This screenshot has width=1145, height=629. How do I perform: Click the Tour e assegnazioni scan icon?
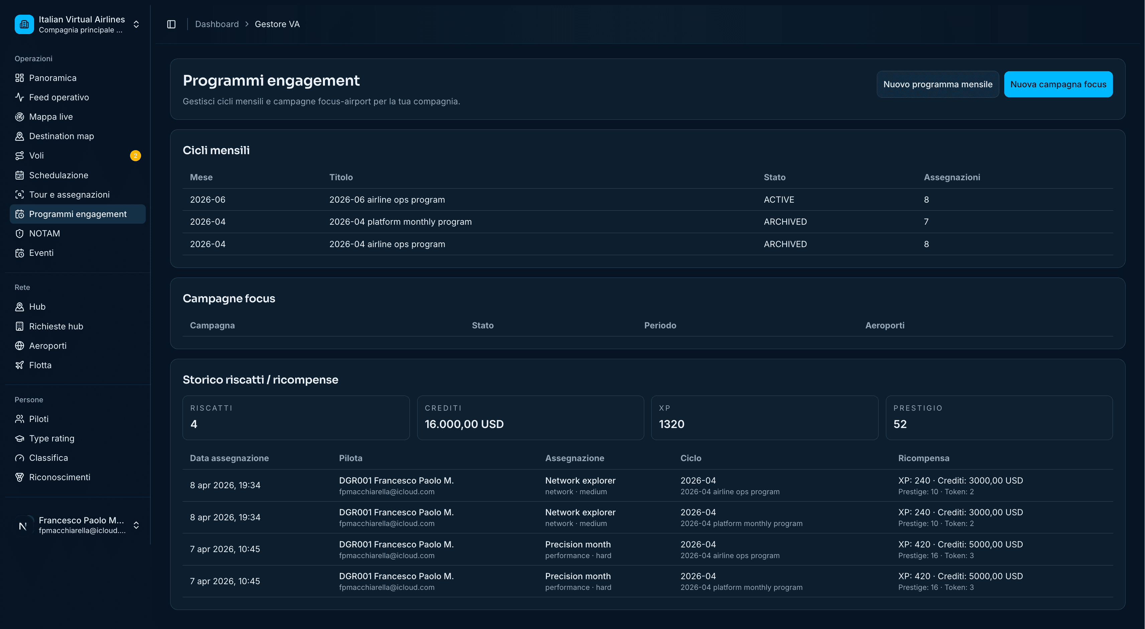20,195
